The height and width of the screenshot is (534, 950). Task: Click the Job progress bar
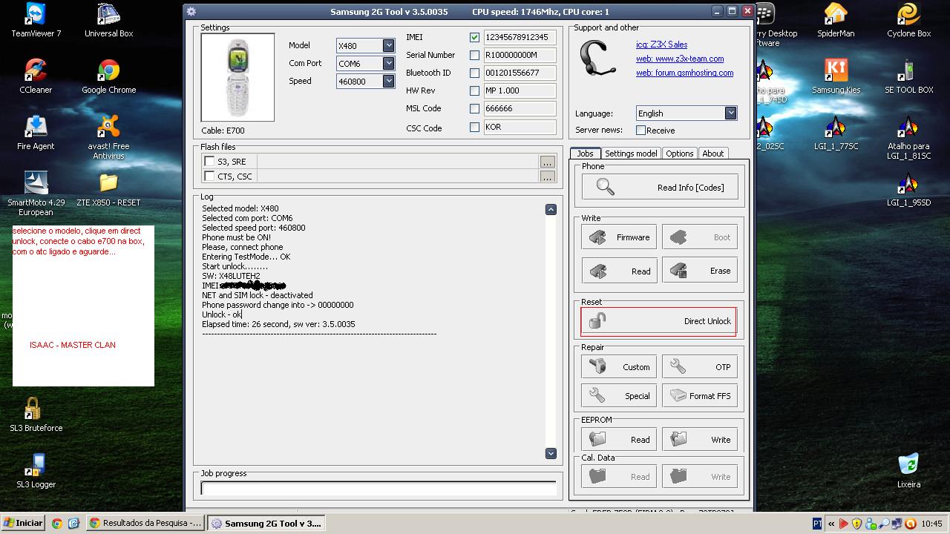tap(379, 488)
